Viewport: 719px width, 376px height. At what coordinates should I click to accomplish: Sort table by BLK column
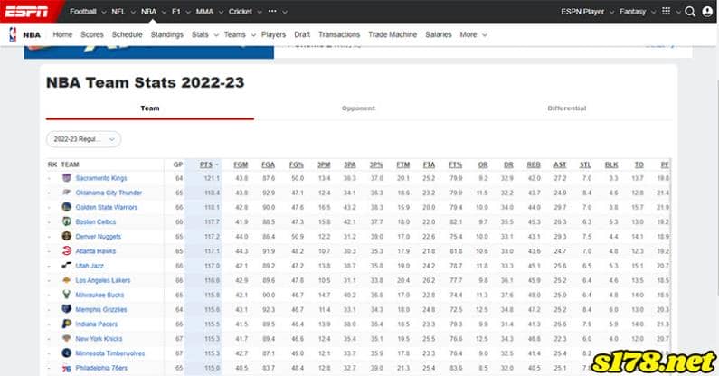[611, 164]
